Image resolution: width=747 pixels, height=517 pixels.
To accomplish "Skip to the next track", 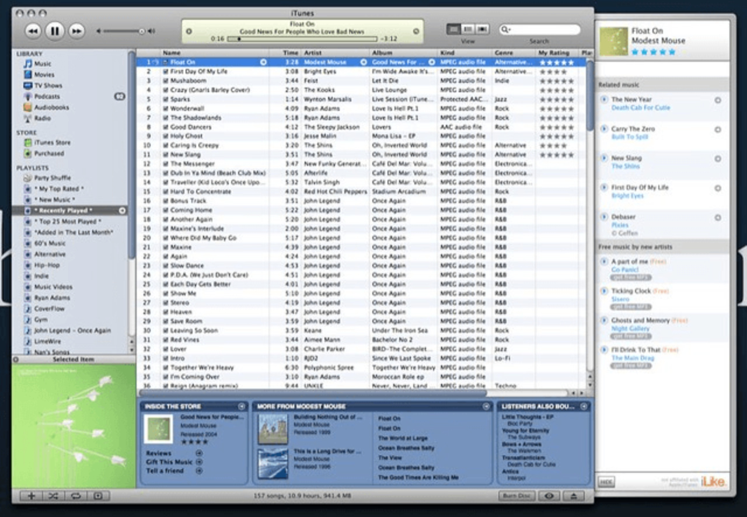I will tap(76, 31).
